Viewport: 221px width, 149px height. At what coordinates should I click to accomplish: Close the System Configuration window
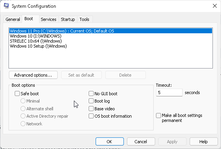[x=215, y=6]
